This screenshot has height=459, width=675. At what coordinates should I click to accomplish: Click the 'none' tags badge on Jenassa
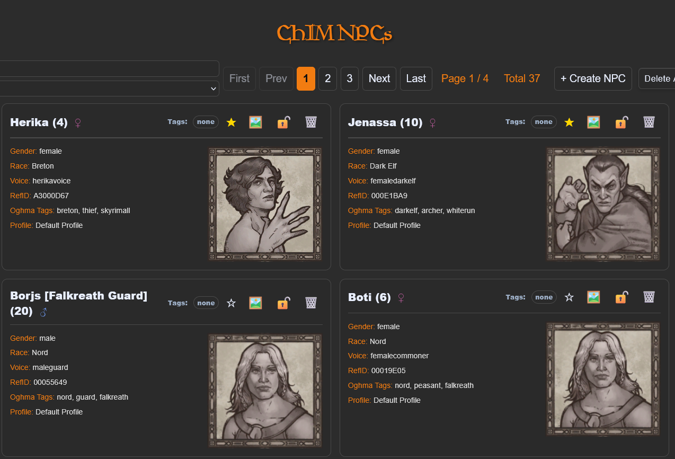tap(544, 122)
